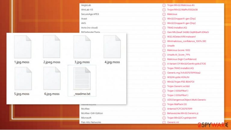Open the _readme.txt document icon
Image resolution: width=231 pixels, height=130 pixels.
click(82, 79)
